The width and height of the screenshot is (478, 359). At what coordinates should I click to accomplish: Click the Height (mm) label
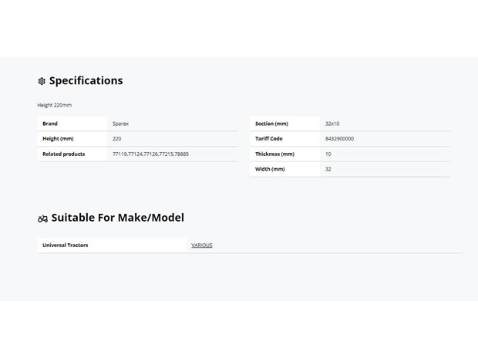58,139
